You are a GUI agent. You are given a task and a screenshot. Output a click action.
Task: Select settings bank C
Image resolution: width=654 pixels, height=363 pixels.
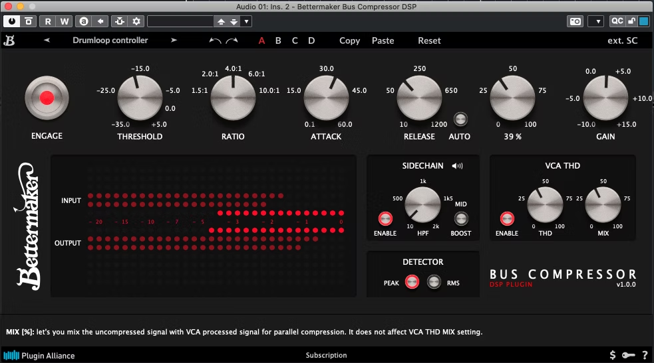pos(295,40)
